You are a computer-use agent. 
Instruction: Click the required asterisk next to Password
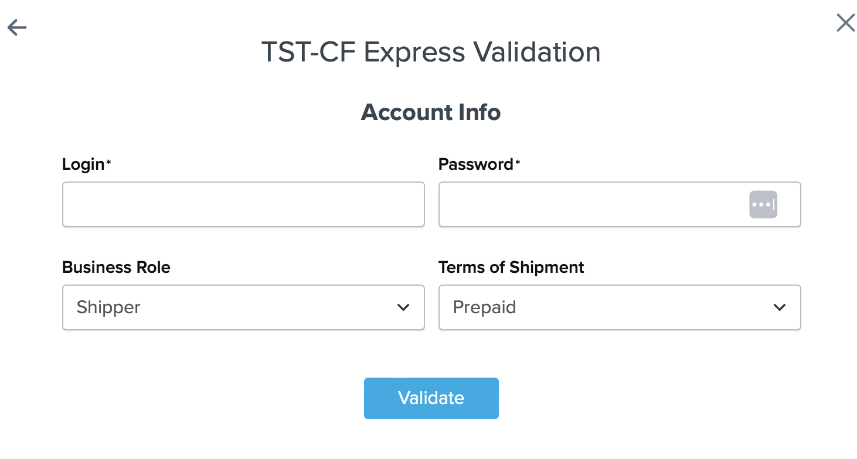pos(518,163)
